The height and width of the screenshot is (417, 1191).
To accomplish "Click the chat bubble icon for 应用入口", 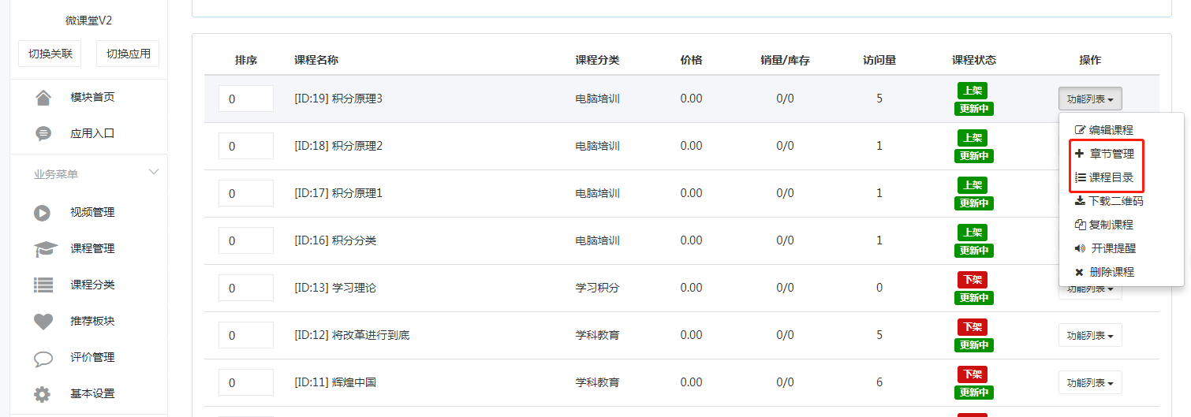I will pyautogui.click(x=43, y=134).
